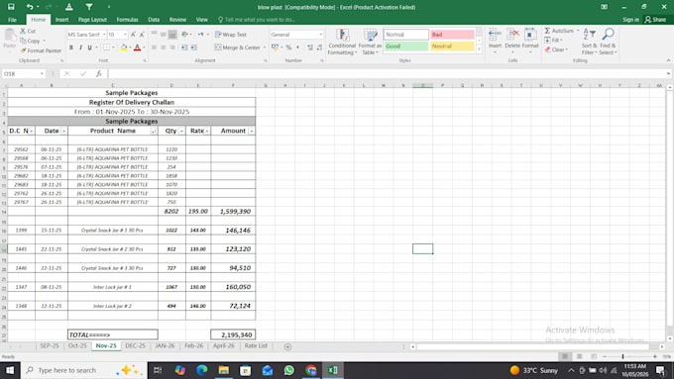The height and width of the screenshot is (379, 674).
Task: Switch to the Review ribbon tab
Action: click(x=177, y=20)
